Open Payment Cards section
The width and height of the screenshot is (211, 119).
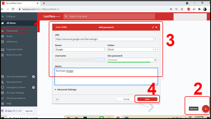pos(15,49)
